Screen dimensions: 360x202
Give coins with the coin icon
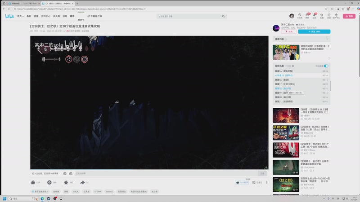49,182
